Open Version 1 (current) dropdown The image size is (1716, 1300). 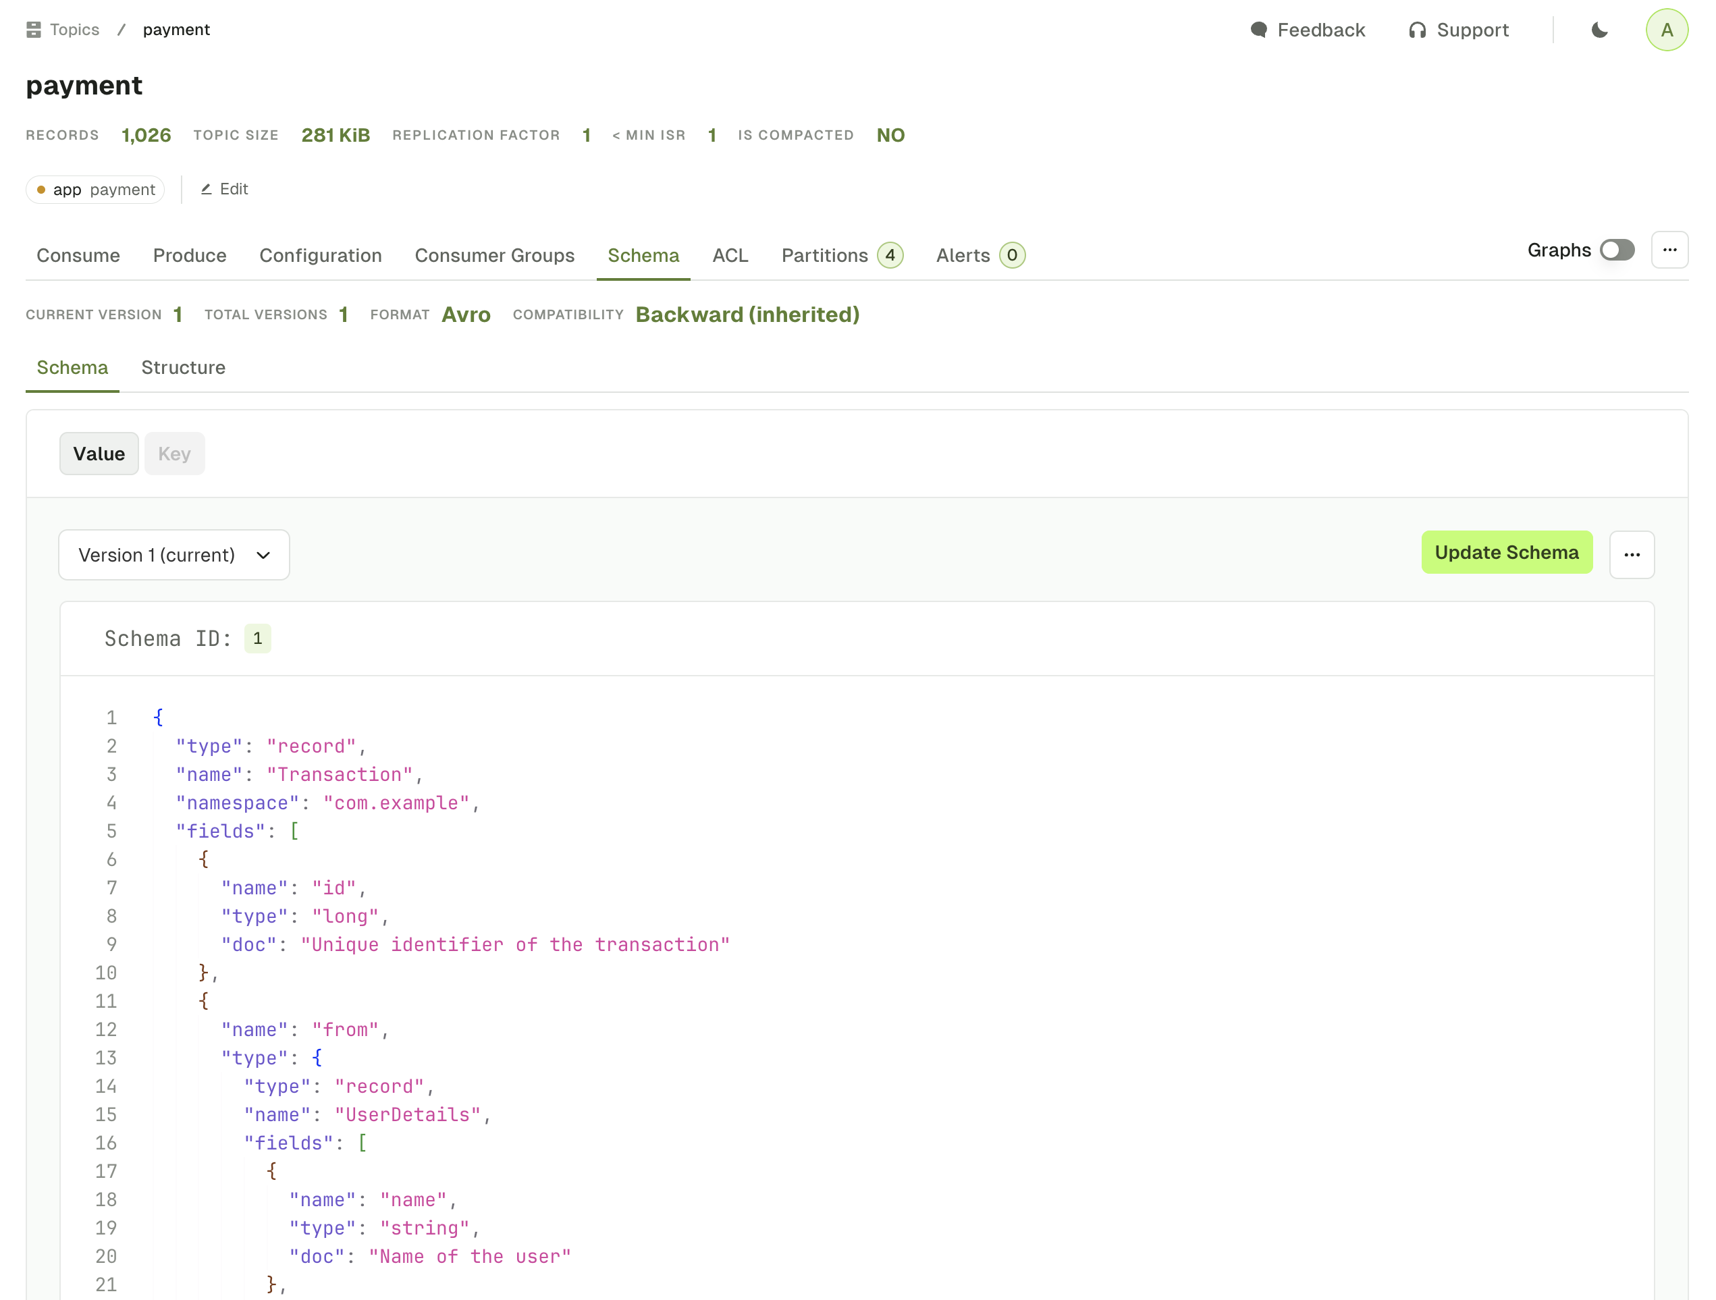coord(173,555)
